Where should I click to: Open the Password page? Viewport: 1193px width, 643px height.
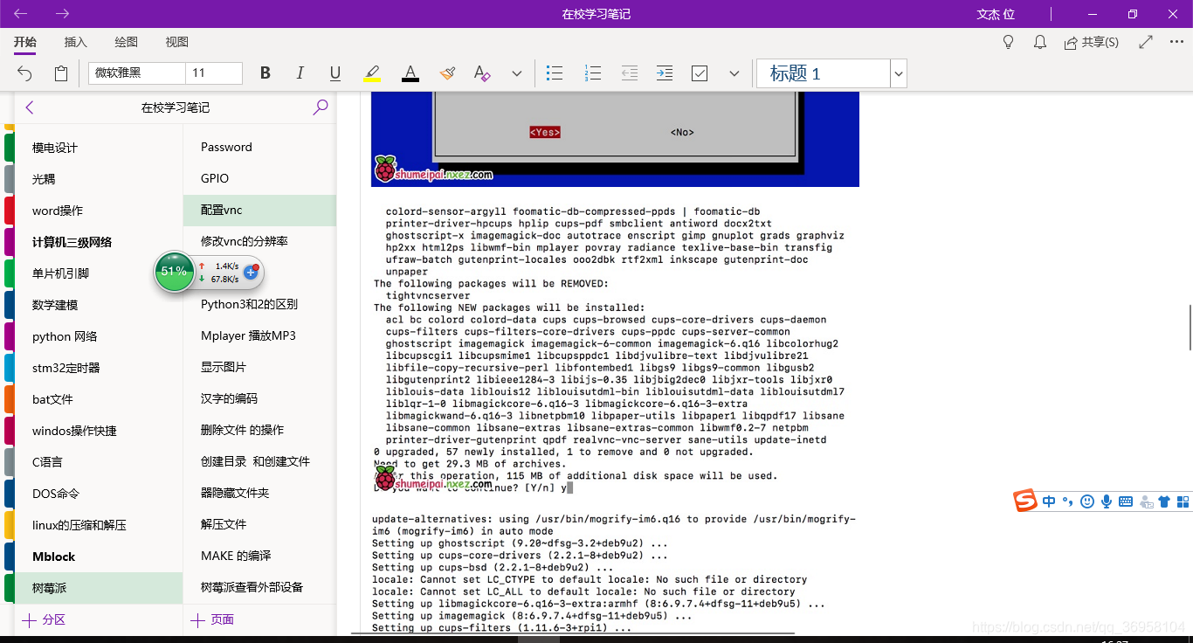(259, 147)
